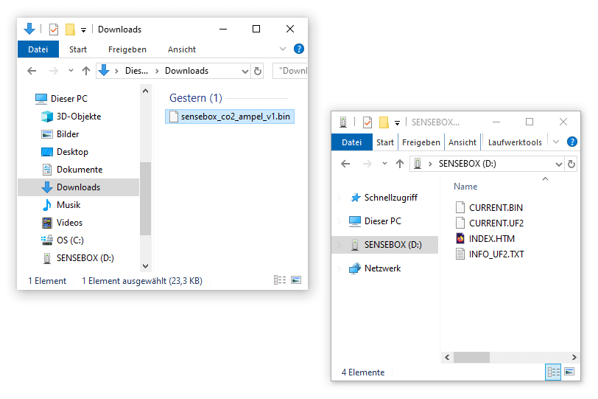This screenshot has width=598, height=399.
Task: Expand Schnellzugriff in SENSEBOX navigation pane
Action: click(x=340, y=198)
